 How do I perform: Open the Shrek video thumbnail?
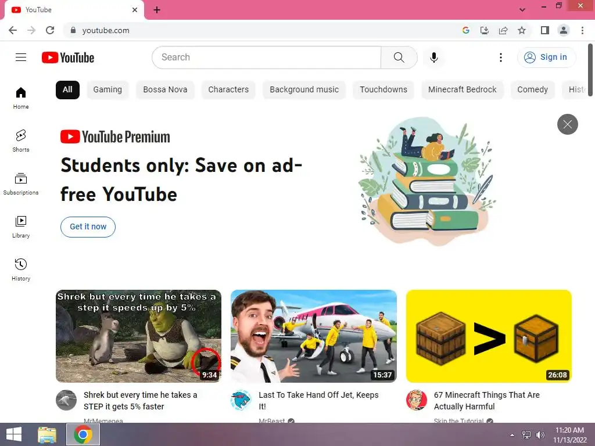tap(138, 336)
